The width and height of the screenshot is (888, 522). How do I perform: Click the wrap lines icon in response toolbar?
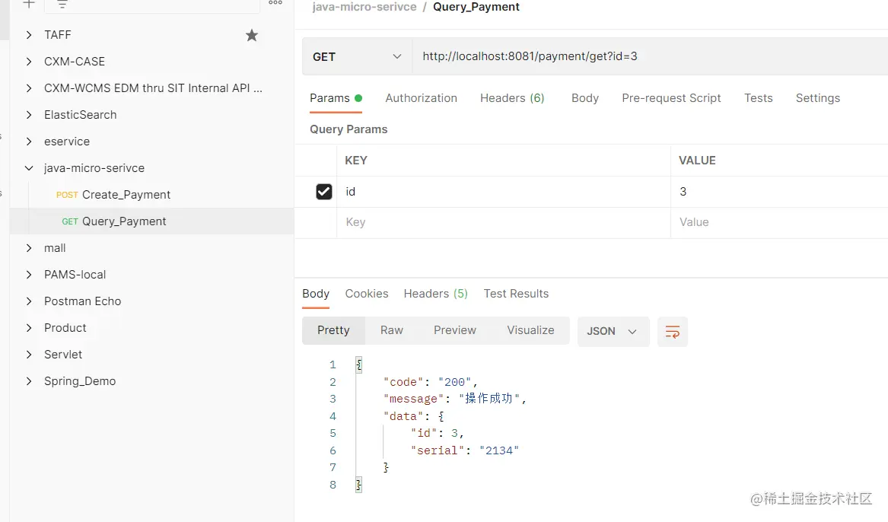click(673, 332)
